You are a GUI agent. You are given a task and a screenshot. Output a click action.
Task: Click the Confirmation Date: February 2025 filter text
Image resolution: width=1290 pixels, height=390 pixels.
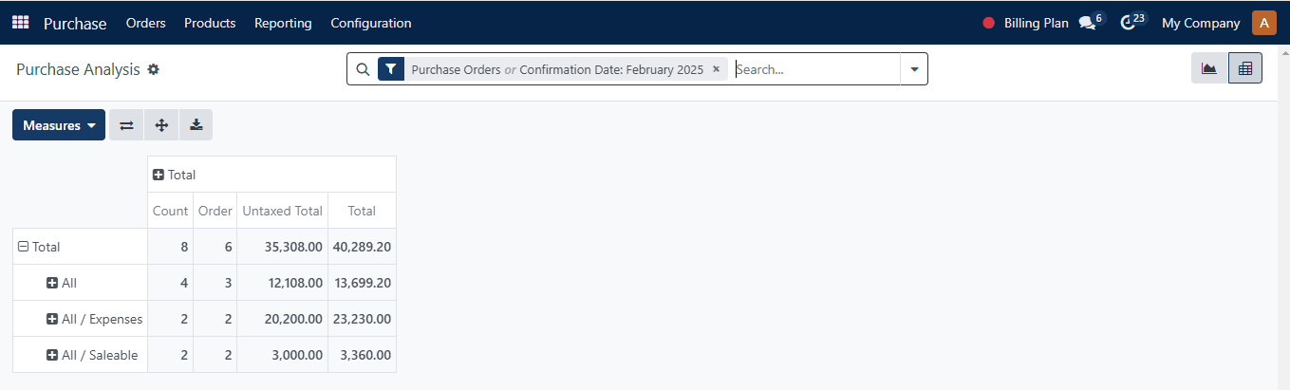(611, 69)
